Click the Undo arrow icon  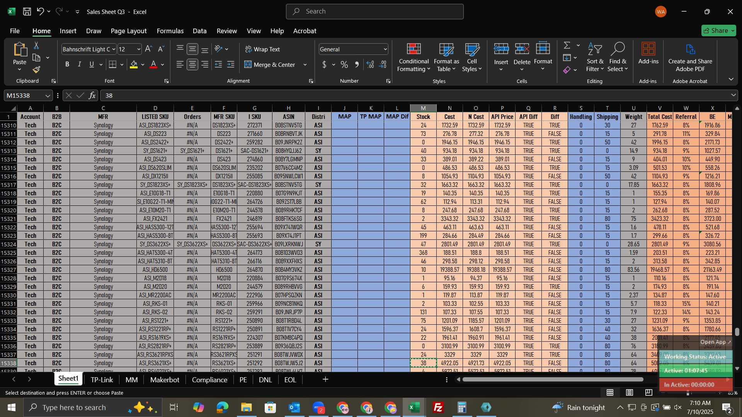tap(40, 12)
